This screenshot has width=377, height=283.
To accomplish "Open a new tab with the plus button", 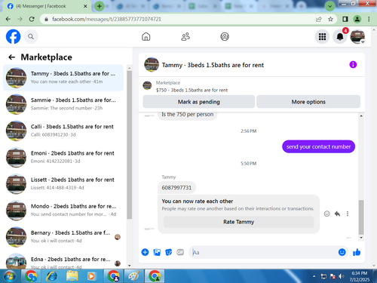I will click(x=100, y=6).
